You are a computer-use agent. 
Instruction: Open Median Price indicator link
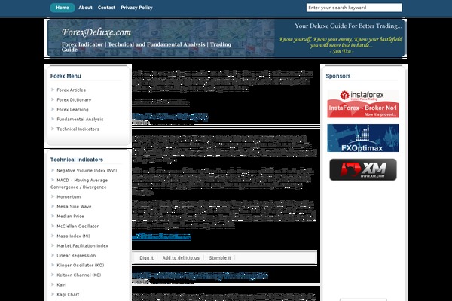[70, 216]
